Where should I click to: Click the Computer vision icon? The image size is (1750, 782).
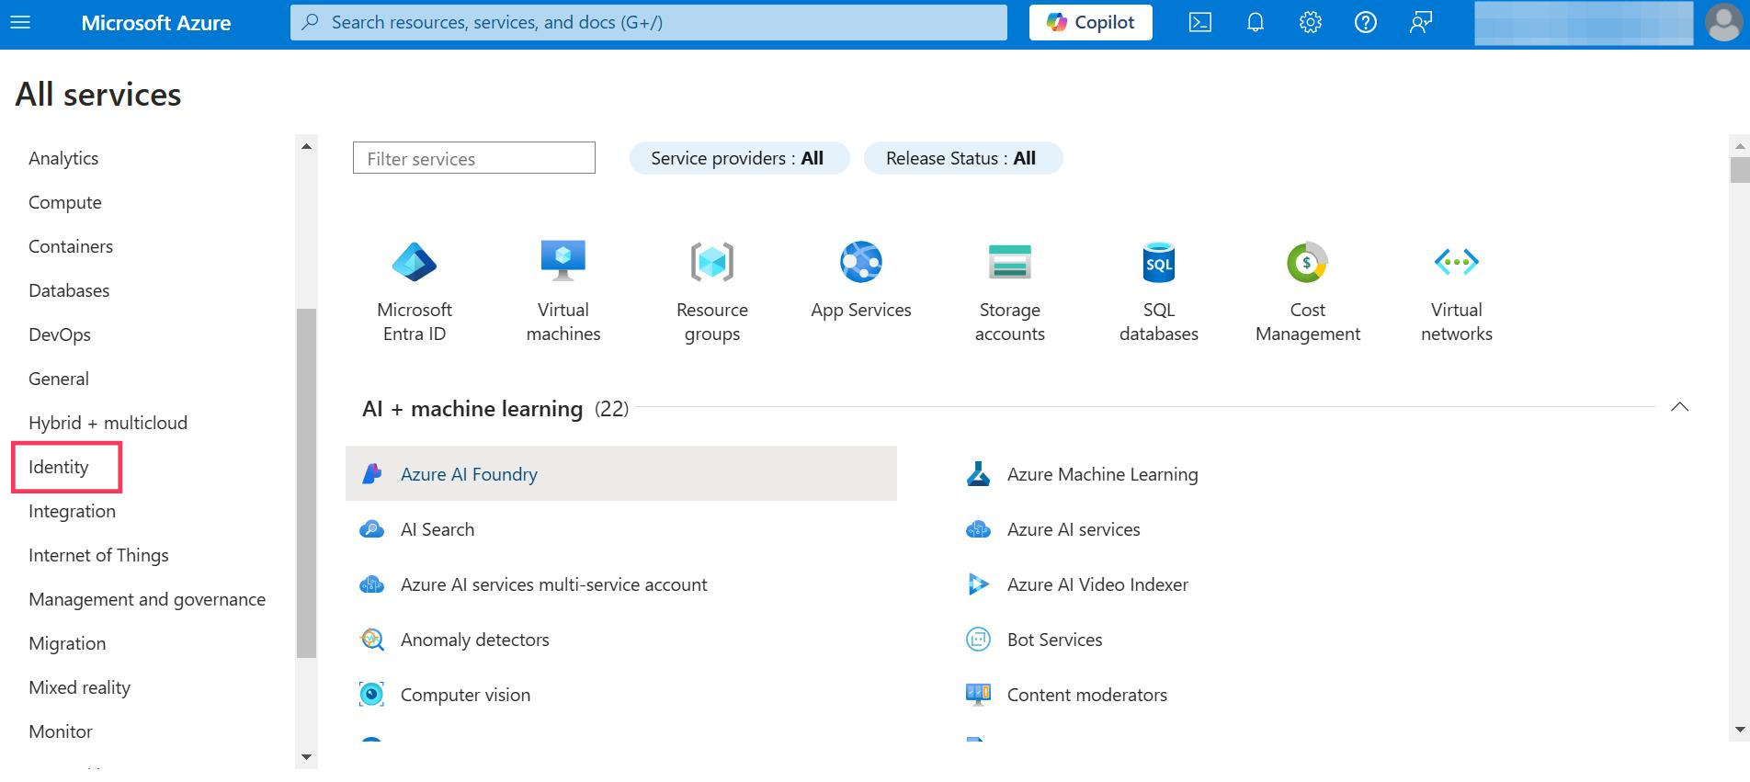[x=372, y=695]
